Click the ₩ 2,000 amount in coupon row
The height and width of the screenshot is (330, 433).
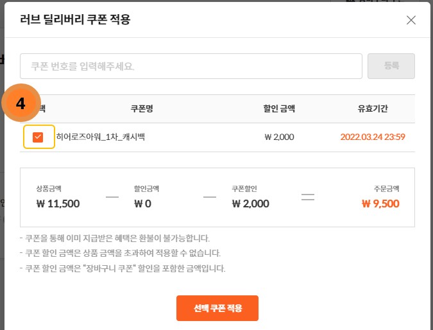[x=279, y=137]
